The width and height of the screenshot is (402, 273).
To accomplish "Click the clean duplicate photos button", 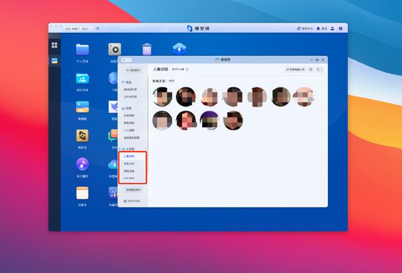I will (x=133, y=190).
